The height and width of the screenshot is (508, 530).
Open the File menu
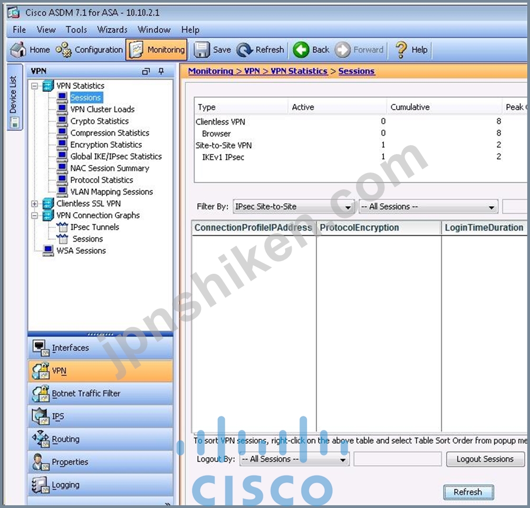pyautogui.click(x=20, y=30)
